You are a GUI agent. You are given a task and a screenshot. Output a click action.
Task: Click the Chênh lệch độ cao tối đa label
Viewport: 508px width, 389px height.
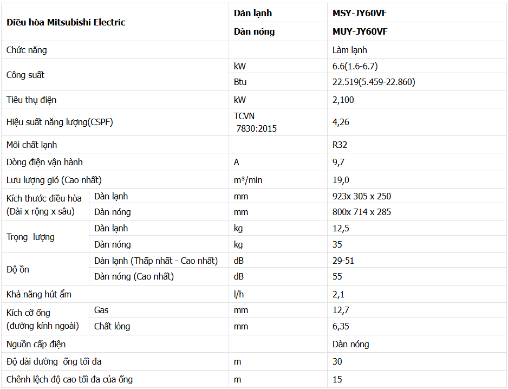(69, 379)
